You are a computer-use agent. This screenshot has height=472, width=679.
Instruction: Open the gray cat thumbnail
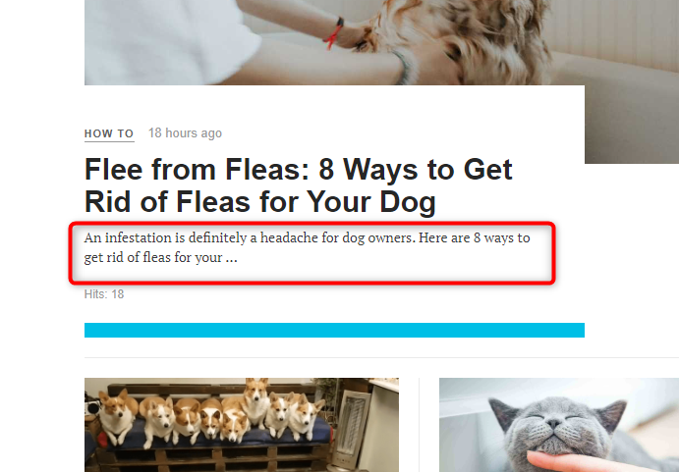(x=559, y=425)
